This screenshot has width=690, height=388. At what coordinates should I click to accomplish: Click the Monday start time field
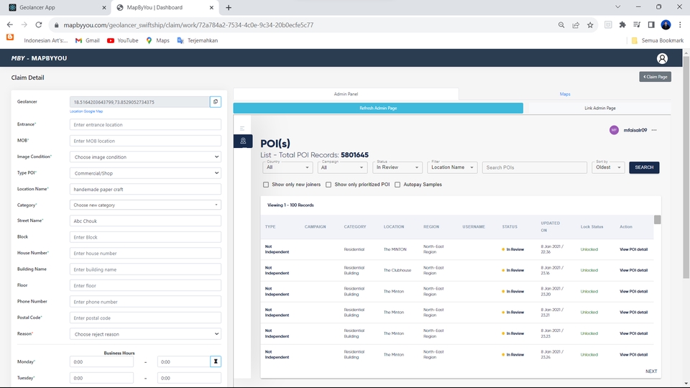(x=101, y=361)
